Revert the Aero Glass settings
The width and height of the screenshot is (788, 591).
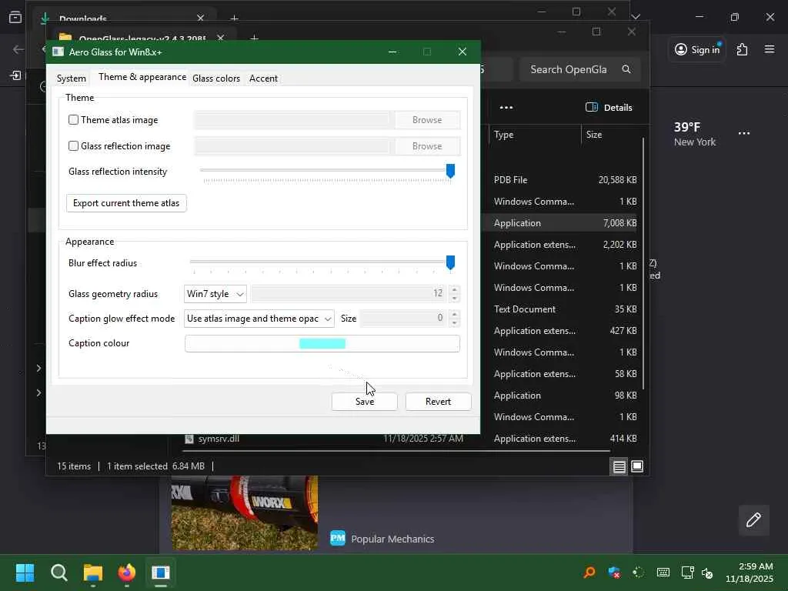[x=438, y=402]
